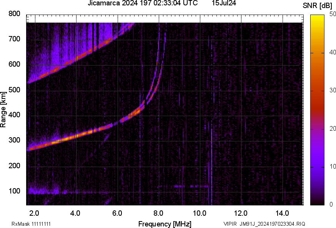
Task: Click the '200' range axis label
Action: tap(14, 166)
